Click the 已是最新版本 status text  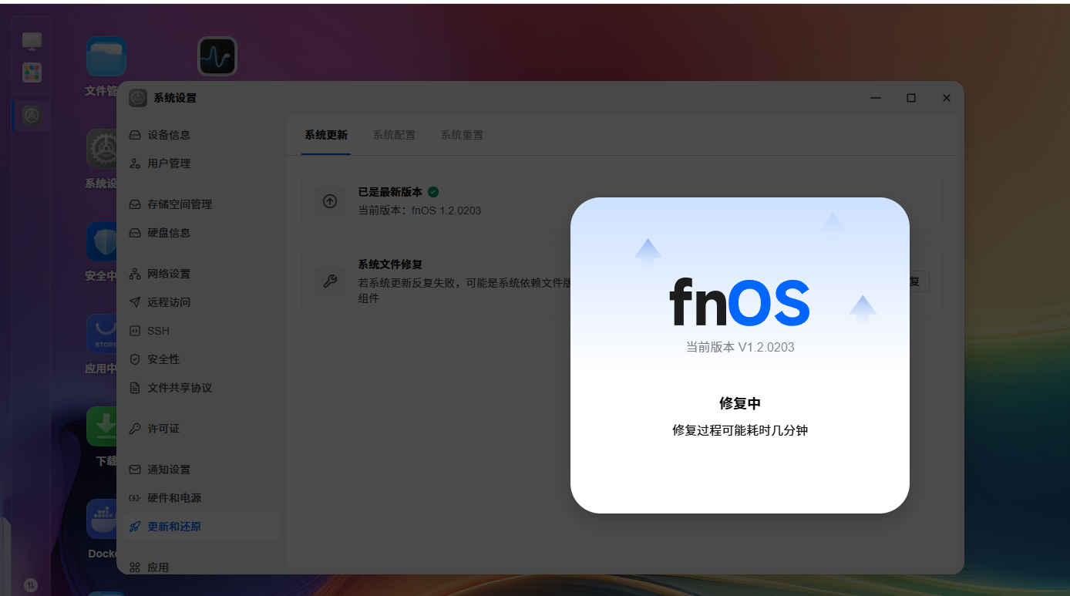pos(390,192)
